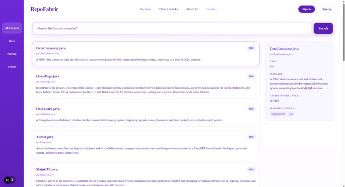Screen dimensions: 345x187
Task: Click the RepoFabric logo
Action: [x=44, y=9]
